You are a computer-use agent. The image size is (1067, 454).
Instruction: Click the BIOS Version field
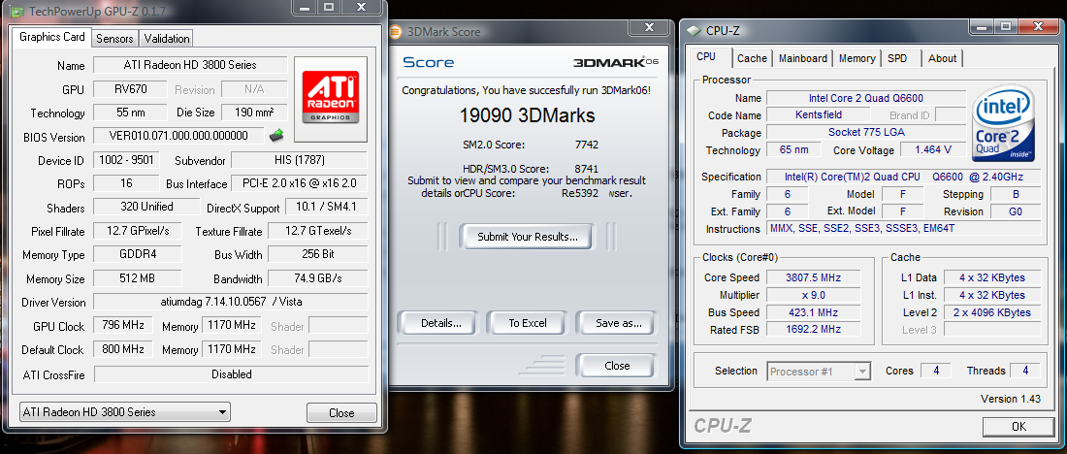point(178,136)
